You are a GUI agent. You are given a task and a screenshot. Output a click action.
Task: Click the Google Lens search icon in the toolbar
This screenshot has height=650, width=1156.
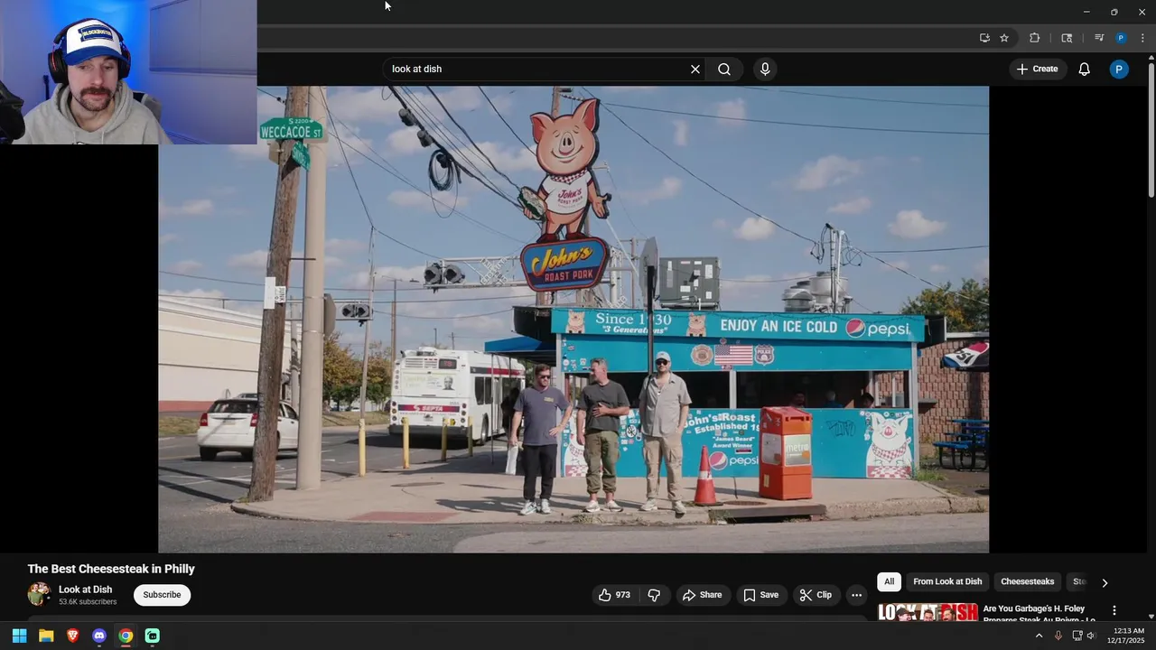[1067, 38]
